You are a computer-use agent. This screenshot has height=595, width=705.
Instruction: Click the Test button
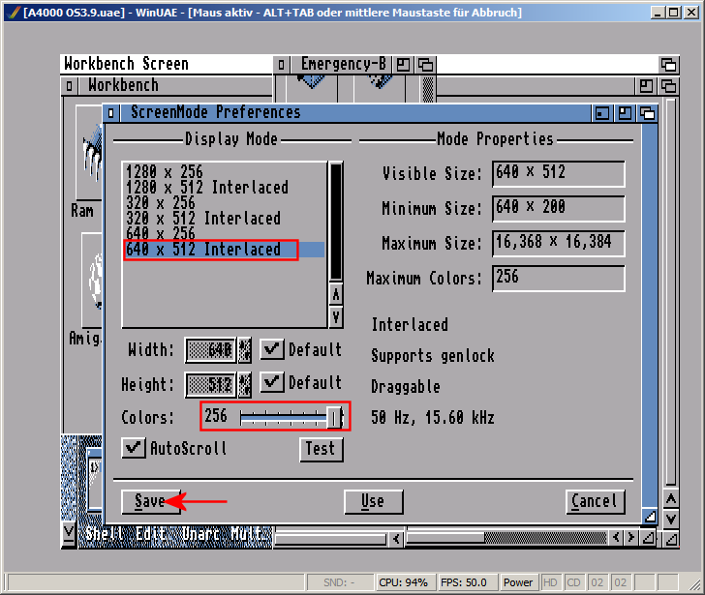pos(322,449)
